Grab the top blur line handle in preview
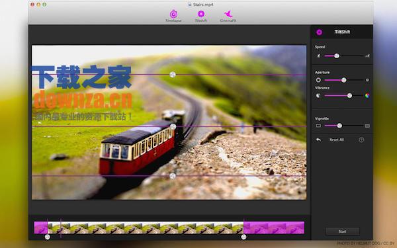The image size is (397, 248). pyautogui.click(x=173, y=75)
